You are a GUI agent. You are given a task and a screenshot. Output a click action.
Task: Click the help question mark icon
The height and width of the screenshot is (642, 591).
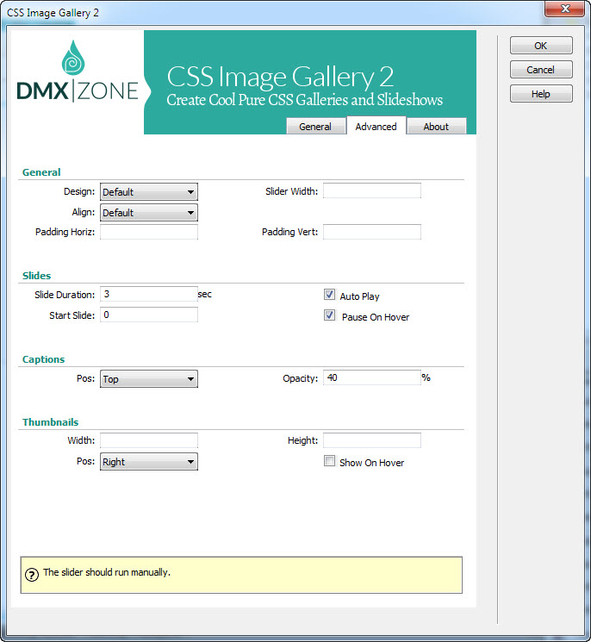32,575
